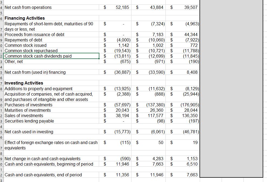The image size is (267, 182).
Task: Select the 'Other, net' label cell
Action: pos(51,61)
